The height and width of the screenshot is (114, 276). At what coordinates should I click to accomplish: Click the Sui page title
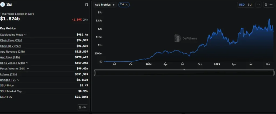pos(9,5)
